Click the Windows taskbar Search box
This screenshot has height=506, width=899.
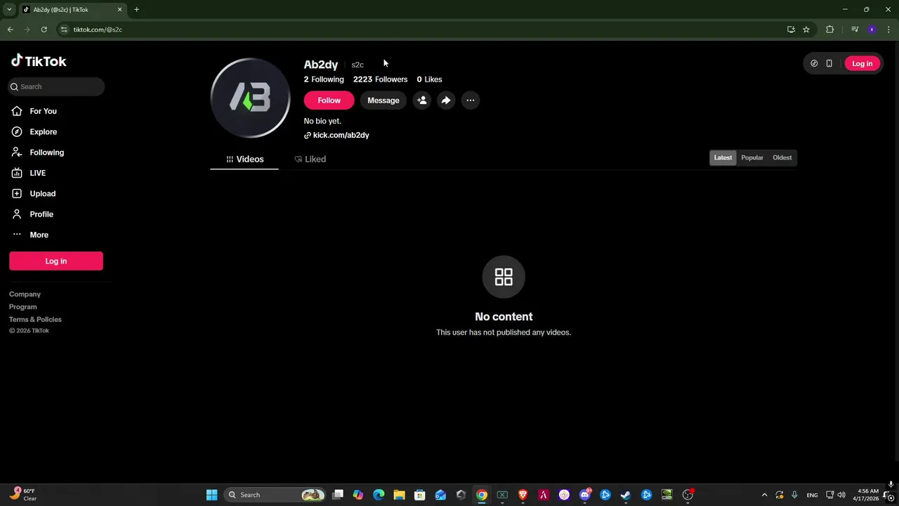coord(276,495)
